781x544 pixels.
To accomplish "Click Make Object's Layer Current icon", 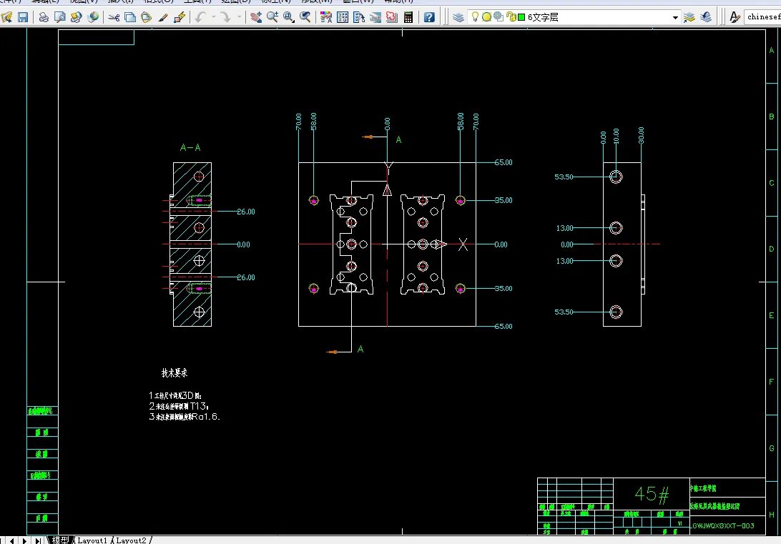I will click(x=689, y=17).
